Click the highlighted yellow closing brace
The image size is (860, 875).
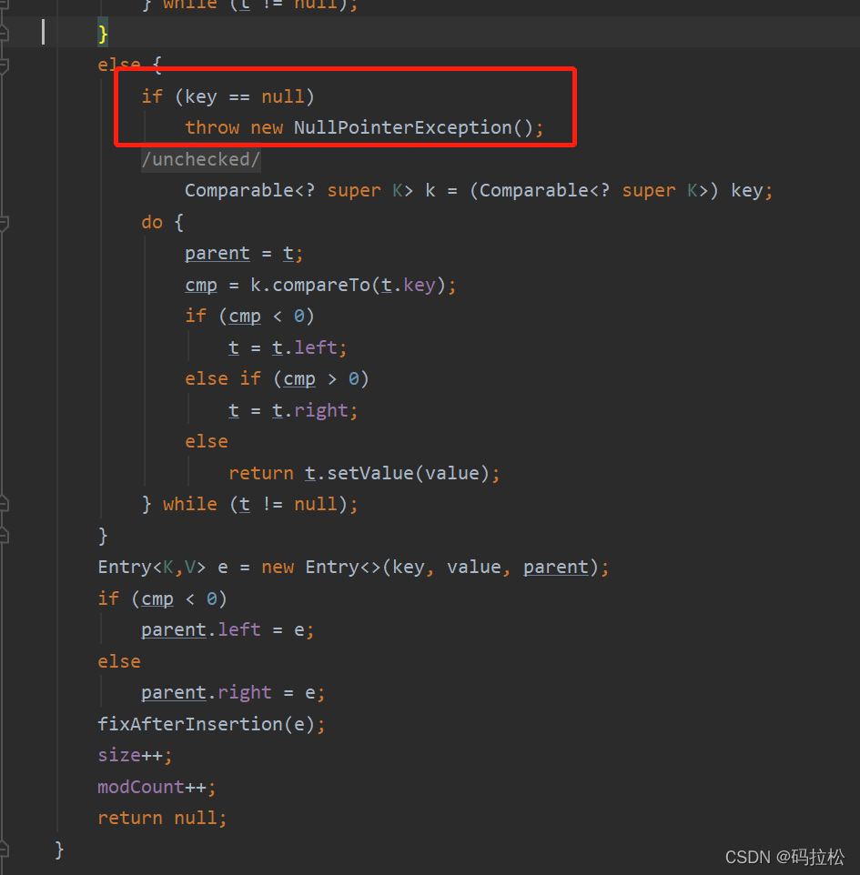pos(103,34)
